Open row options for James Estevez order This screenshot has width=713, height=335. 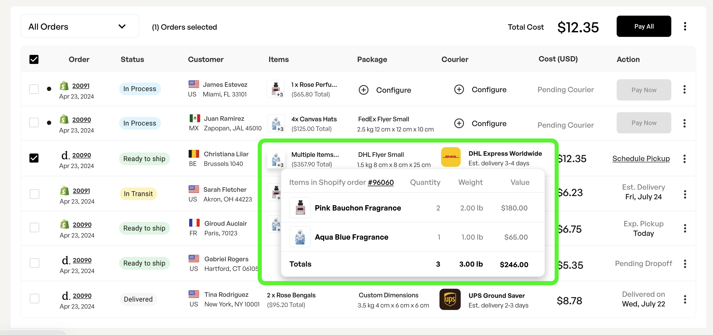tap(684, 90)
